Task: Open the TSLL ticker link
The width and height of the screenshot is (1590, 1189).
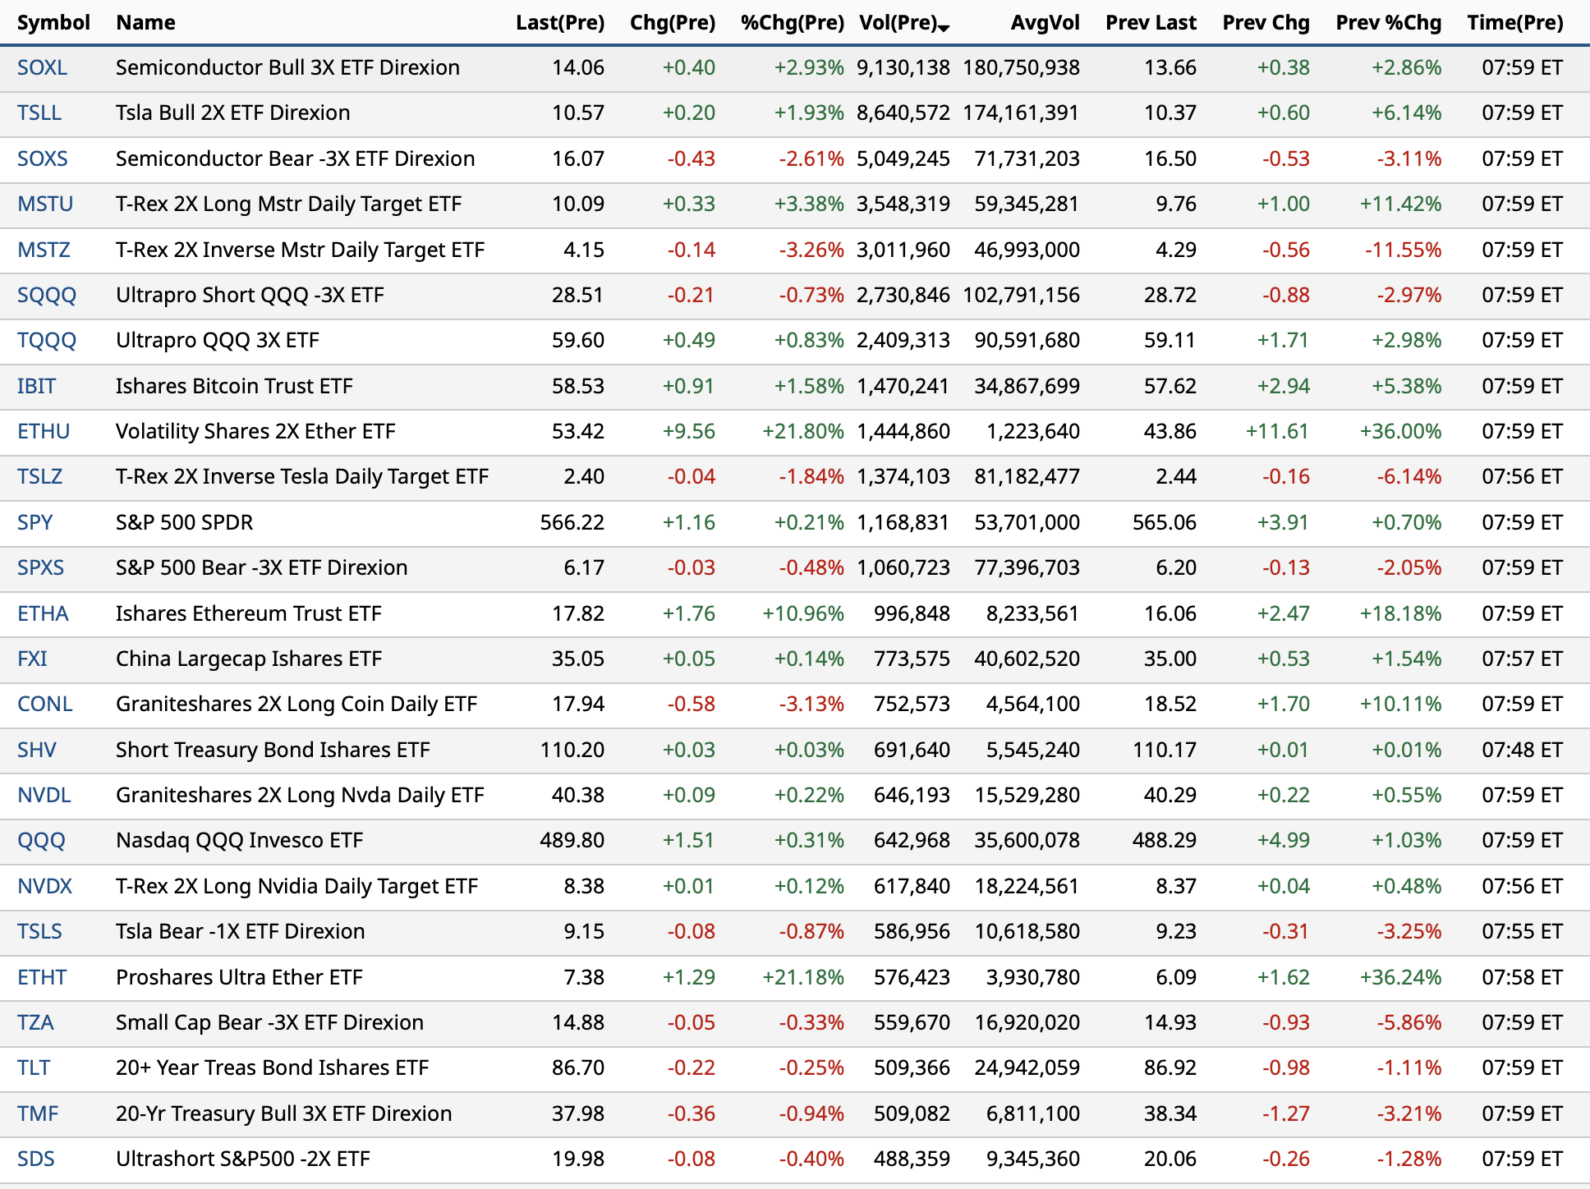Action: point(39,112)
